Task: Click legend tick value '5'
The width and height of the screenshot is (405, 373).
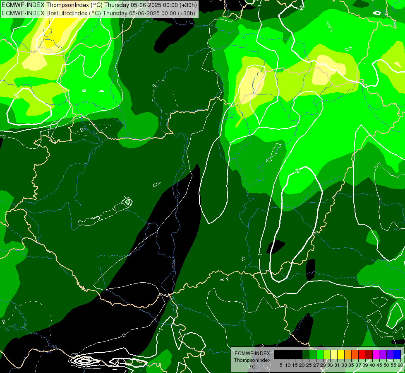Action: click(281, 365)
